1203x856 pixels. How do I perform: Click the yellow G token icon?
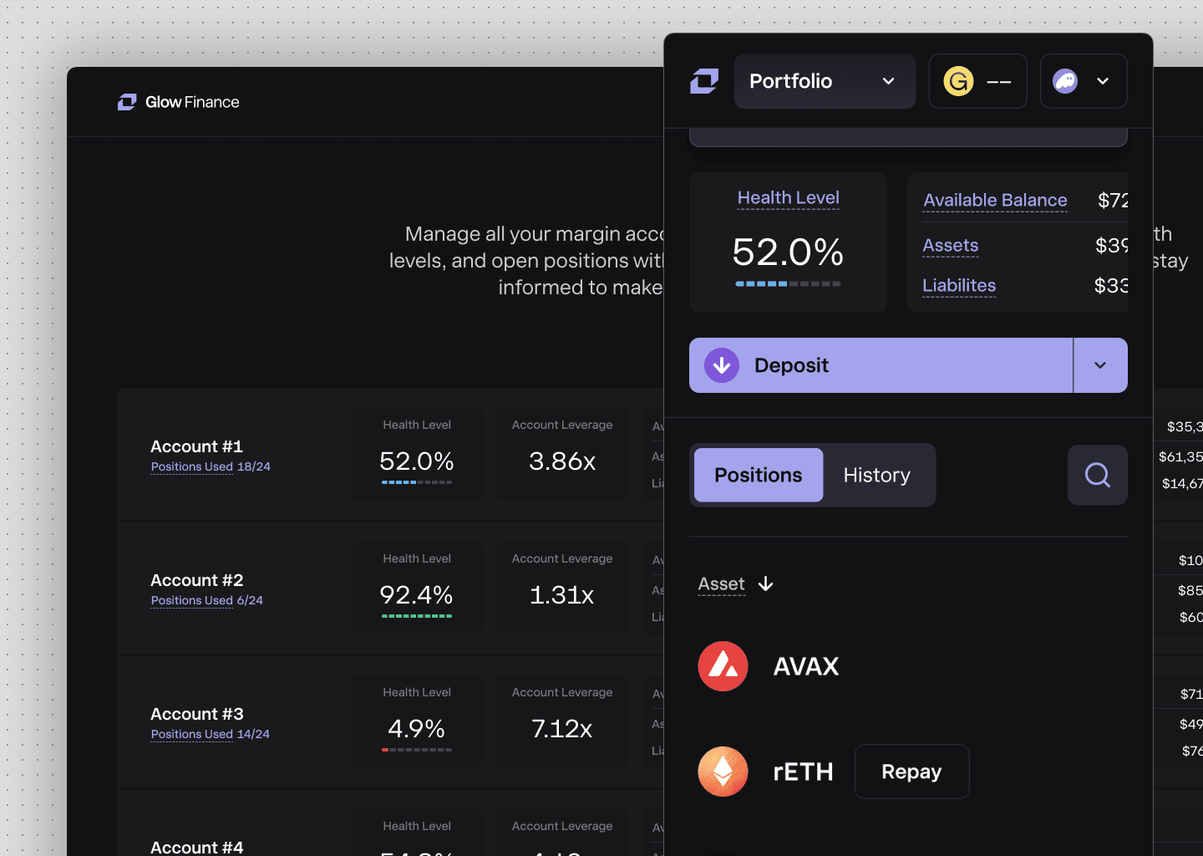point(958,81)
